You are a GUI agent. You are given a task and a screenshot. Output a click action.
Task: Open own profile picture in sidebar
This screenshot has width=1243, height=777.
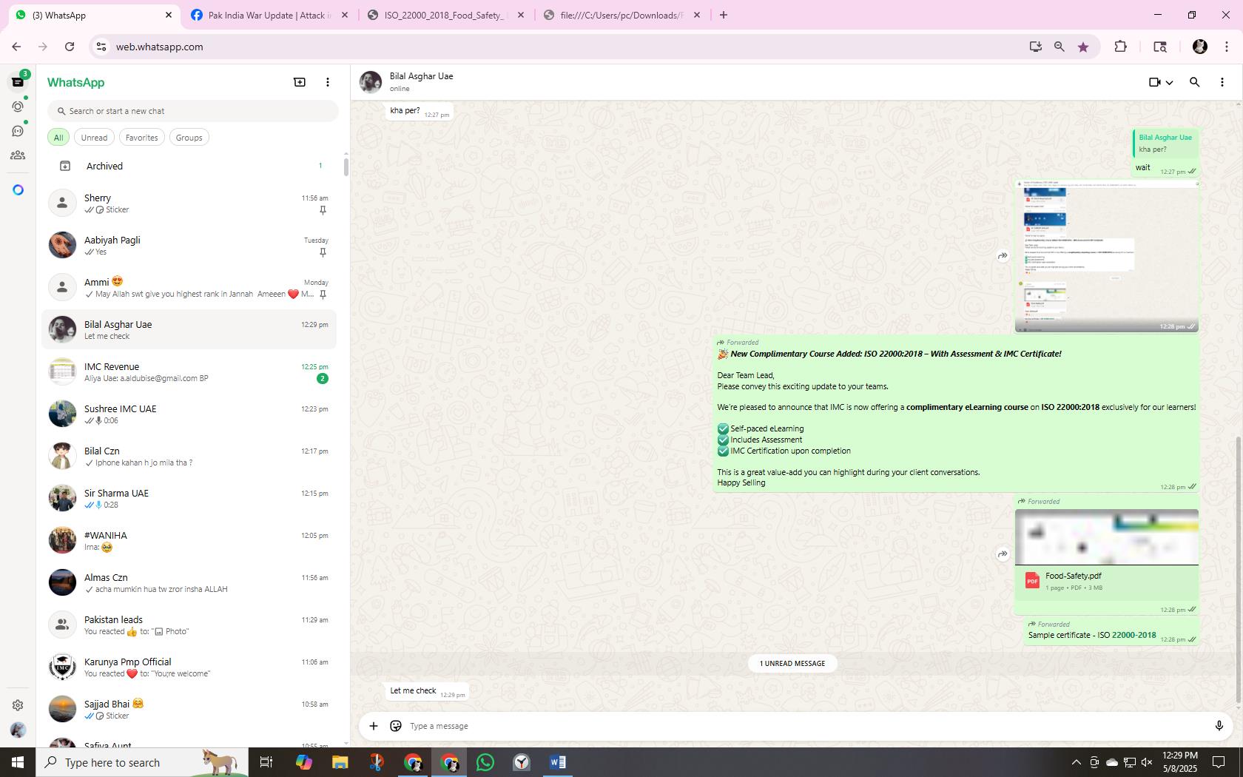(18, 730)
